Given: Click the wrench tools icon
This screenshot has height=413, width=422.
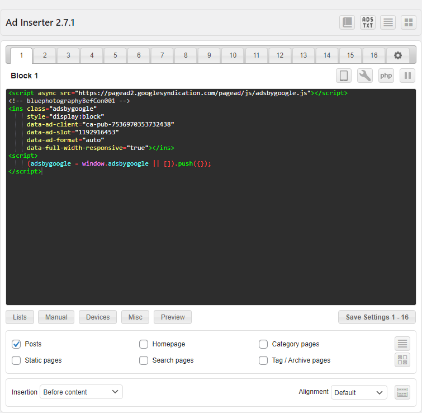Looking at the screenshot, I should point(365,76).
